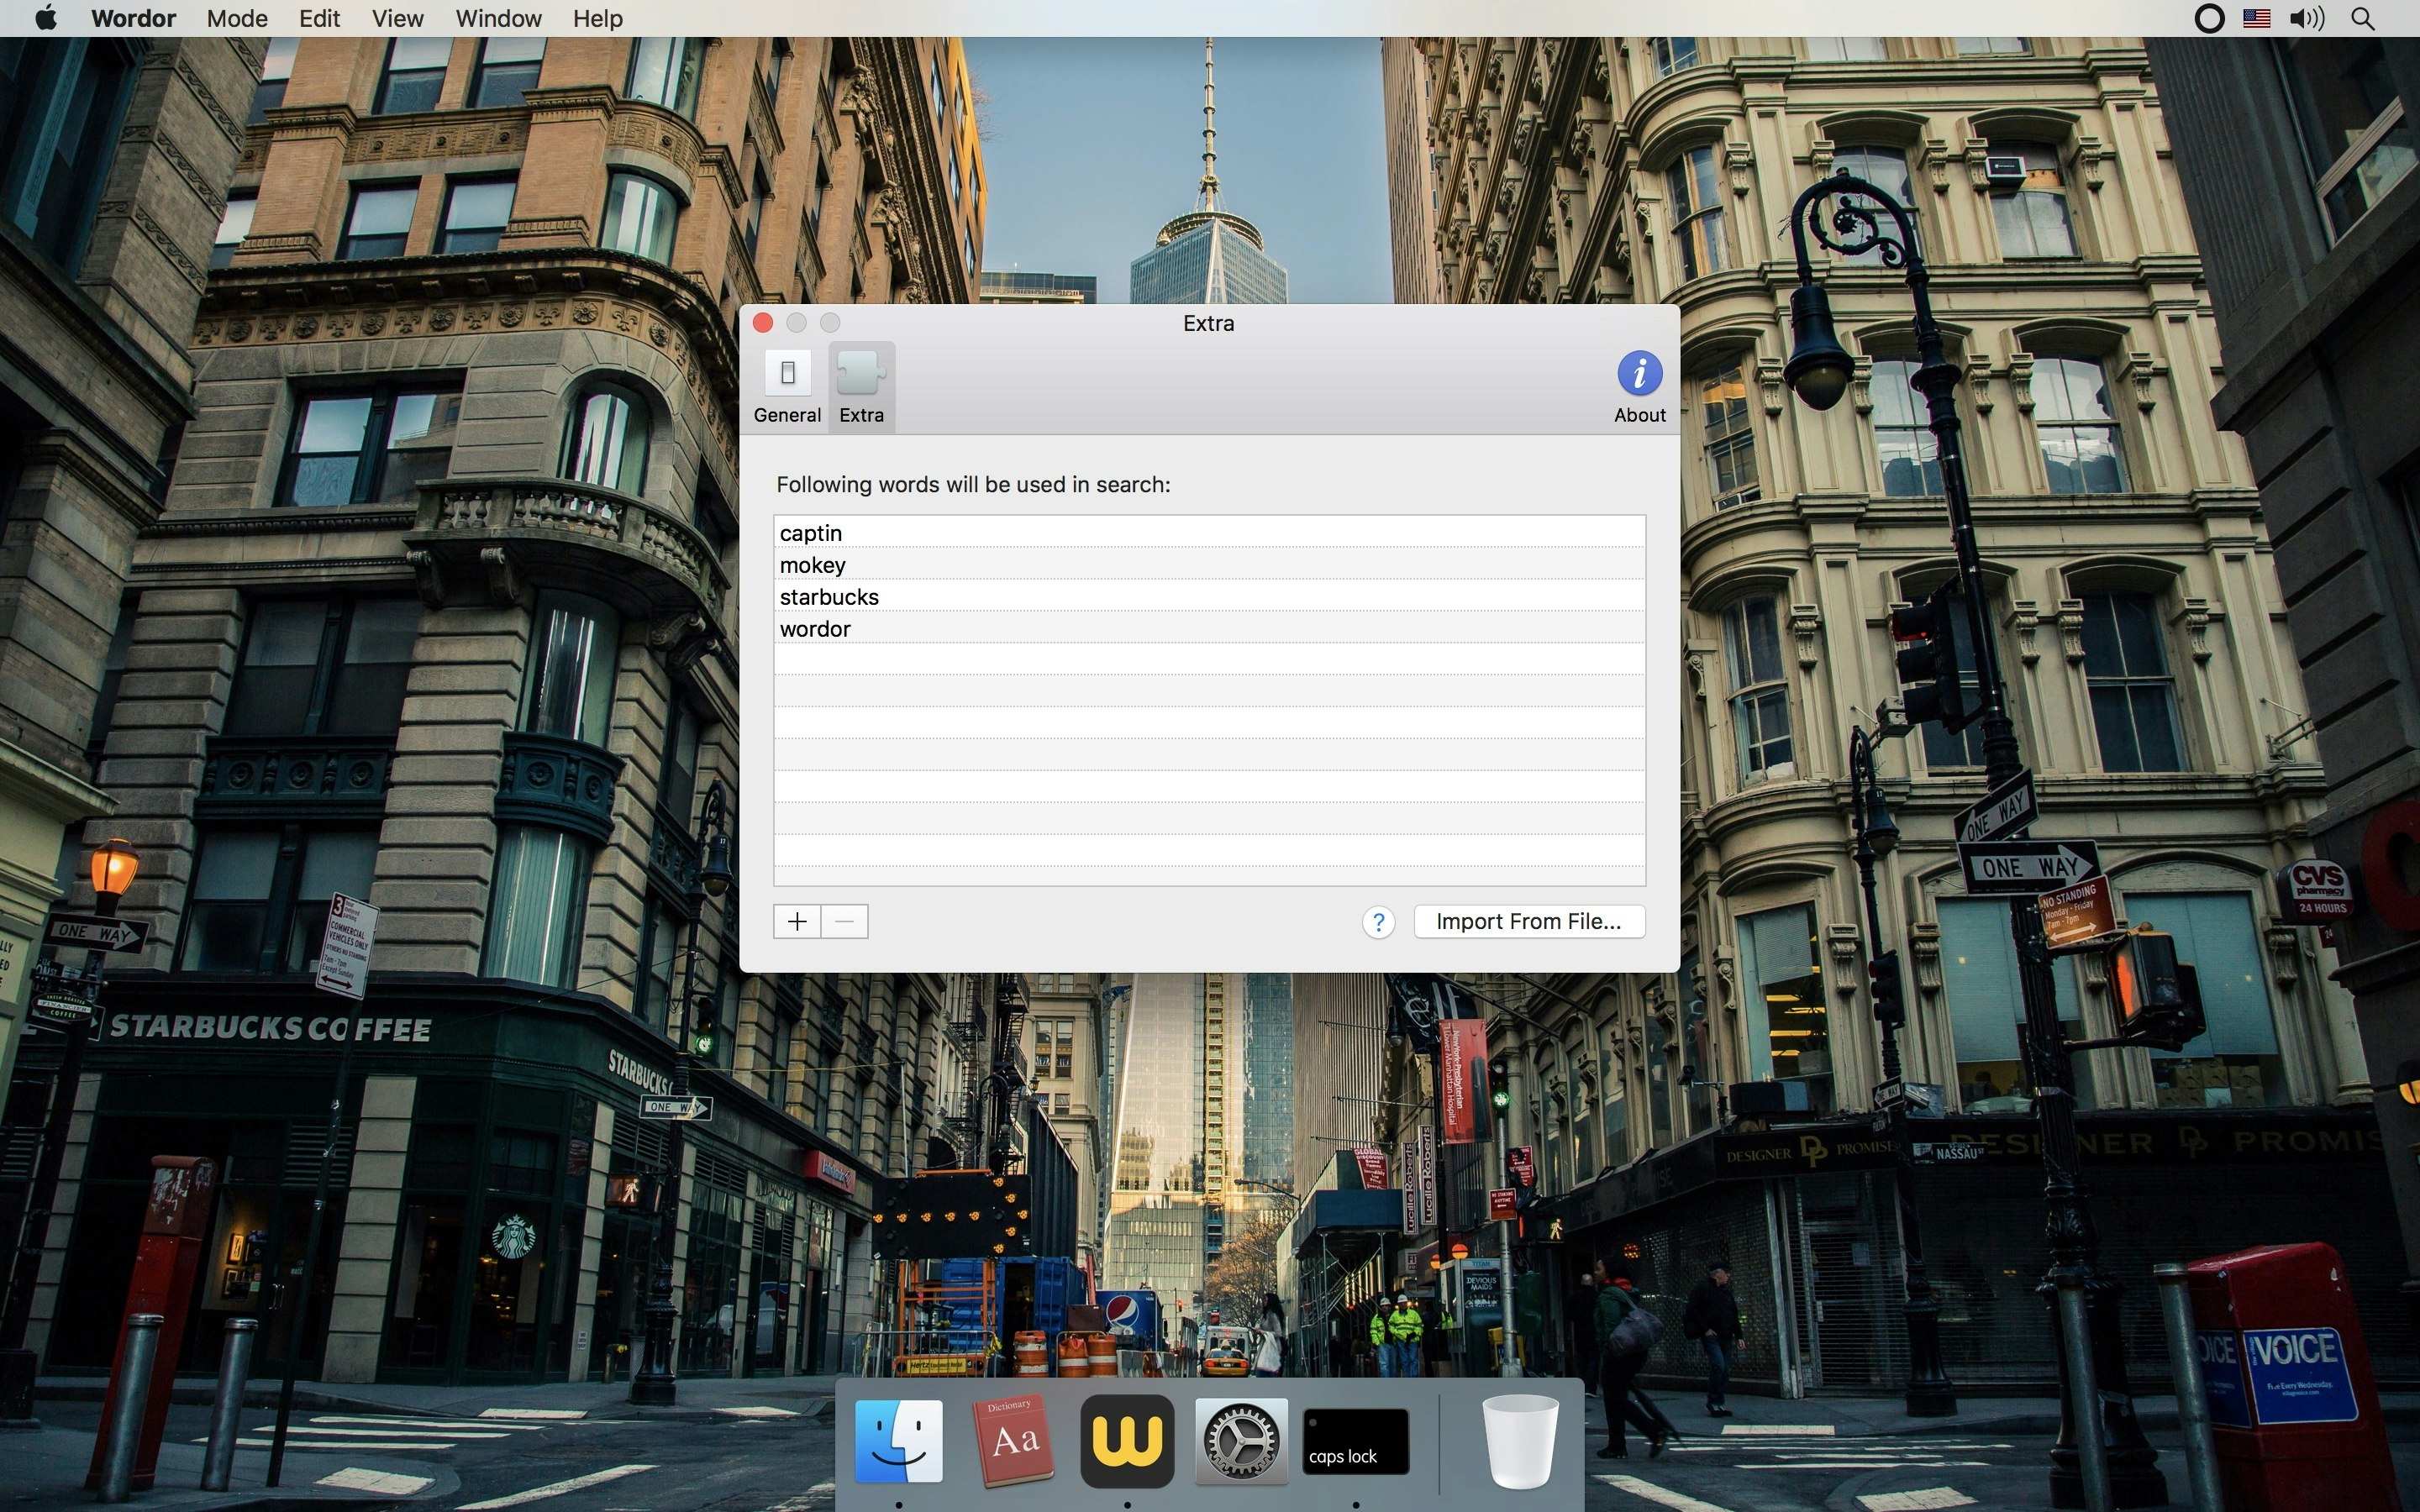Viewport: 2420px width, 1512px height.
Task: Open the volume control in menu bar
Action: pos(2307,18)
